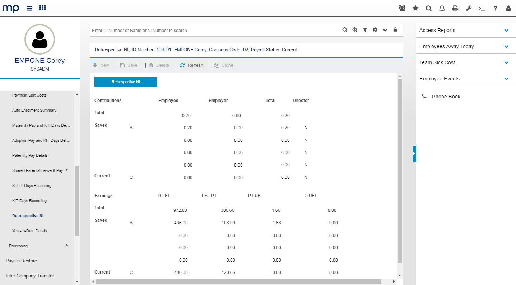This screenshot has height=285, width=516.
Task: Expand the Employee Events panel
Action: pos(506,79)
